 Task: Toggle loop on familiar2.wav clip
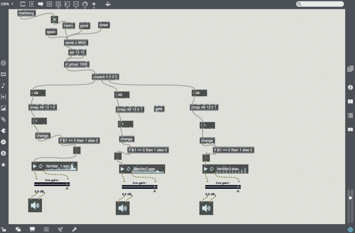pos(128,169)
